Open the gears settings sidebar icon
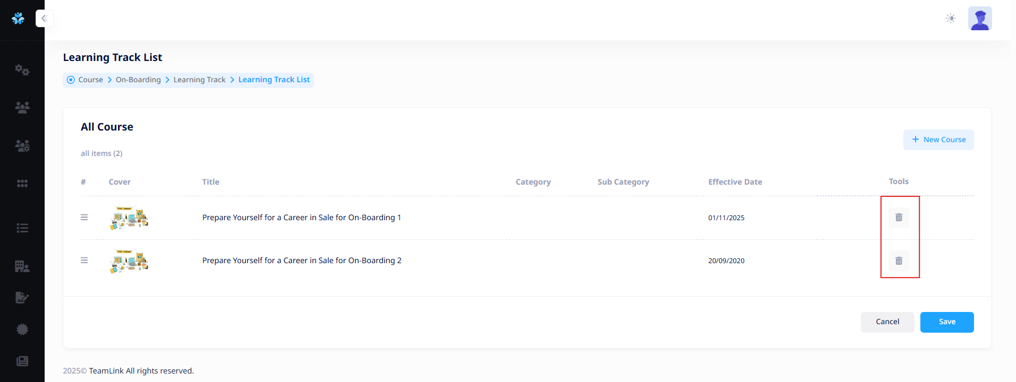 pos(22,70)
